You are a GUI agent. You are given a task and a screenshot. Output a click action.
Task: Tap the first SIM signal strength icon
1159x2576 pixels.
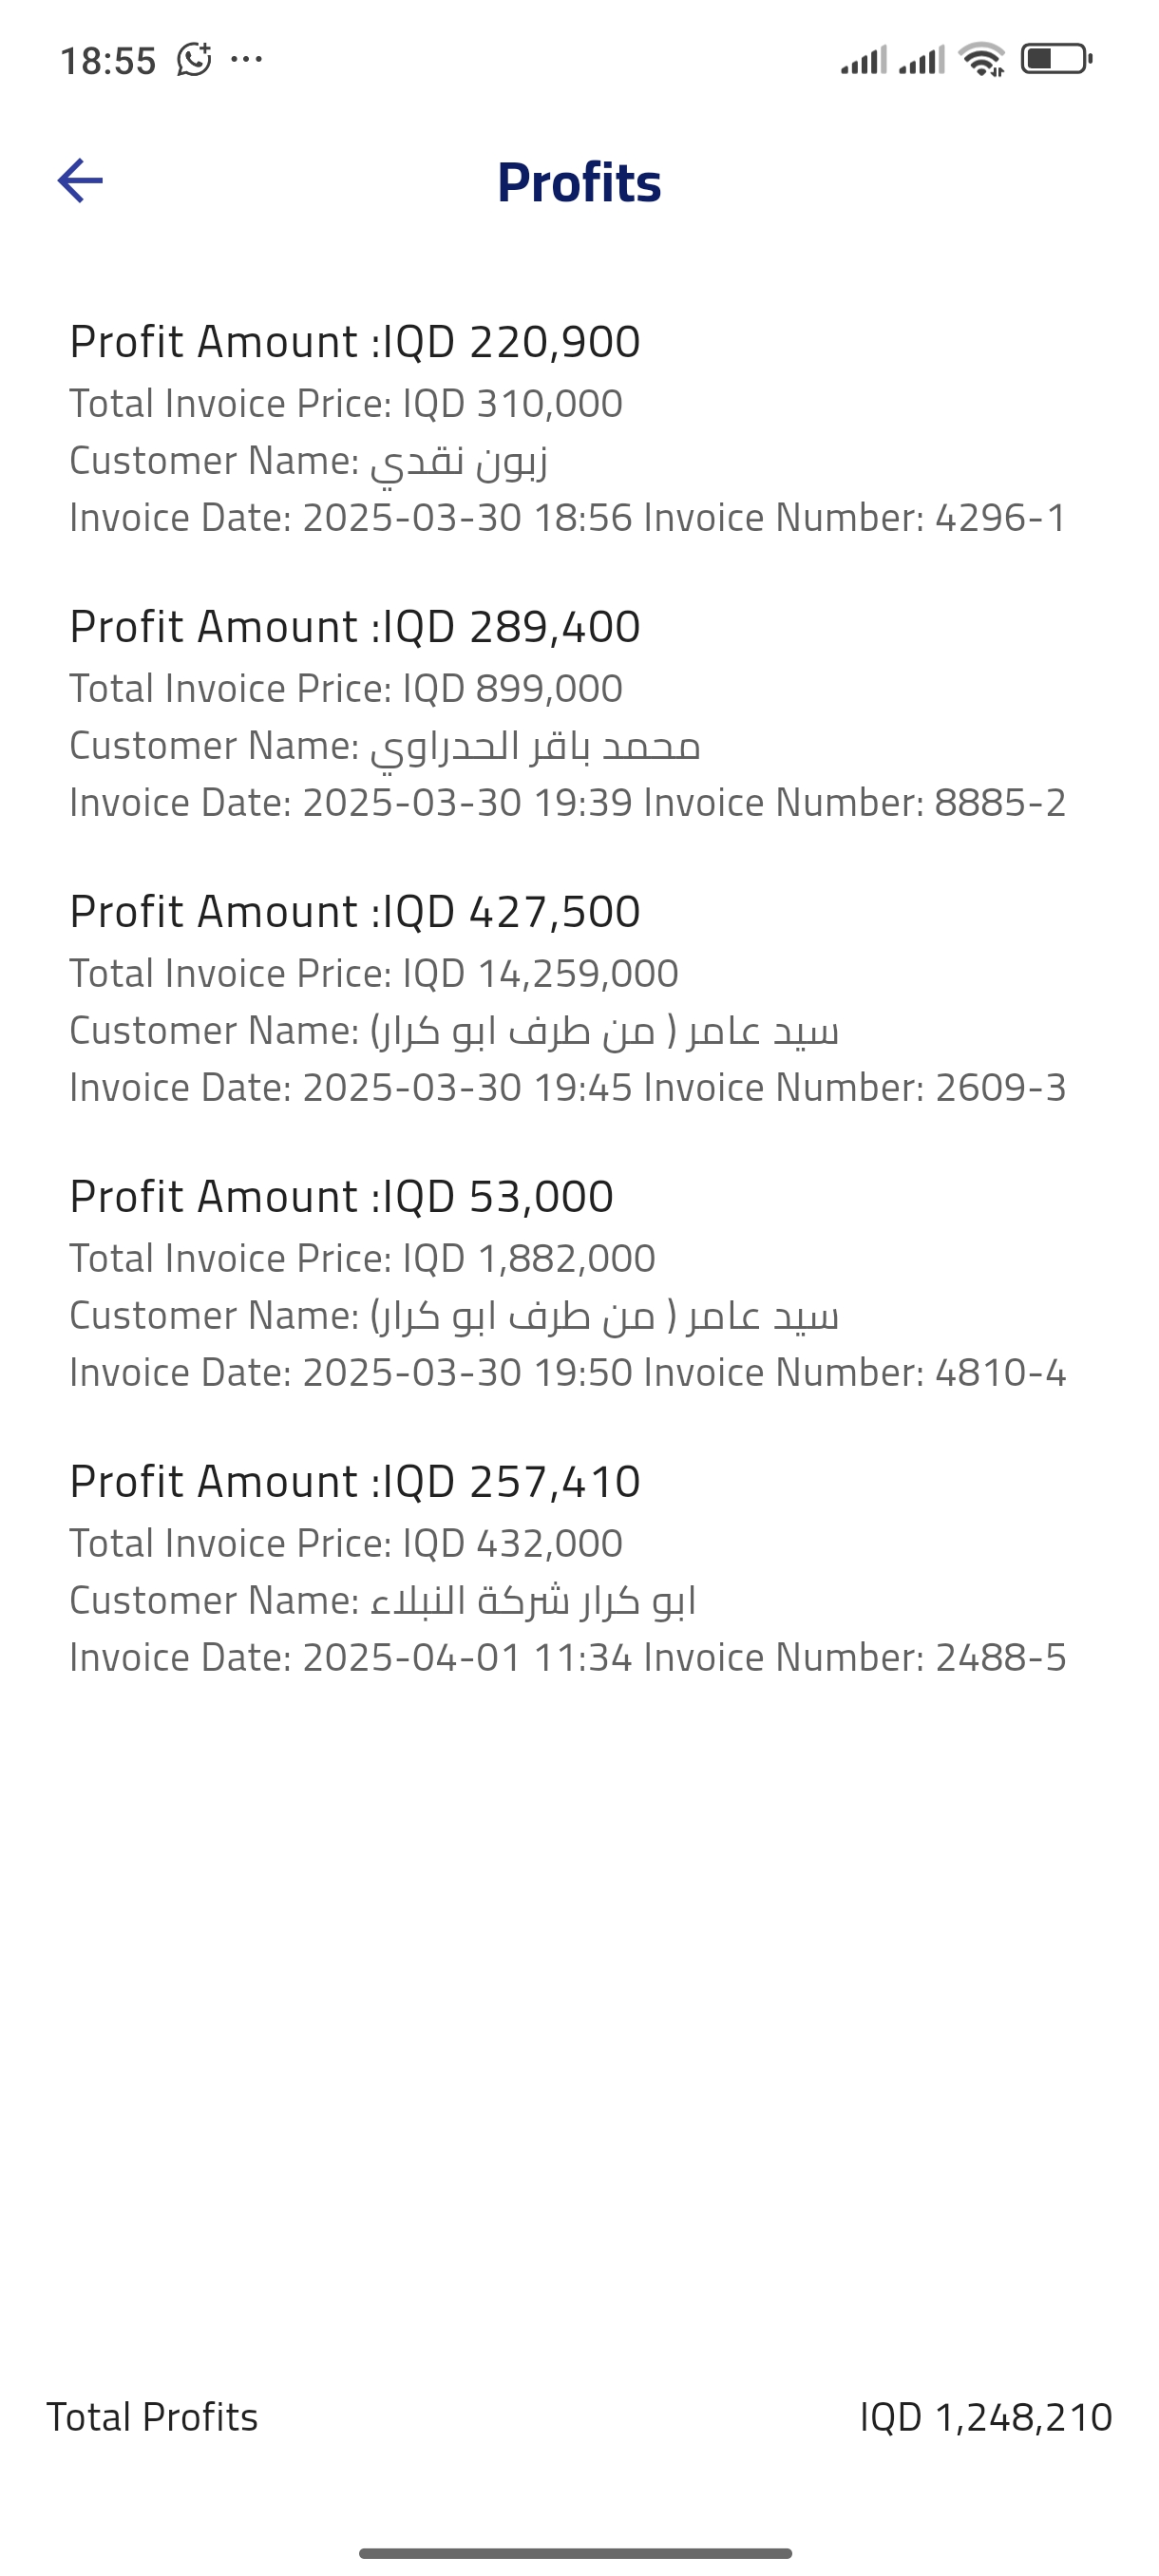coord(863,60)
